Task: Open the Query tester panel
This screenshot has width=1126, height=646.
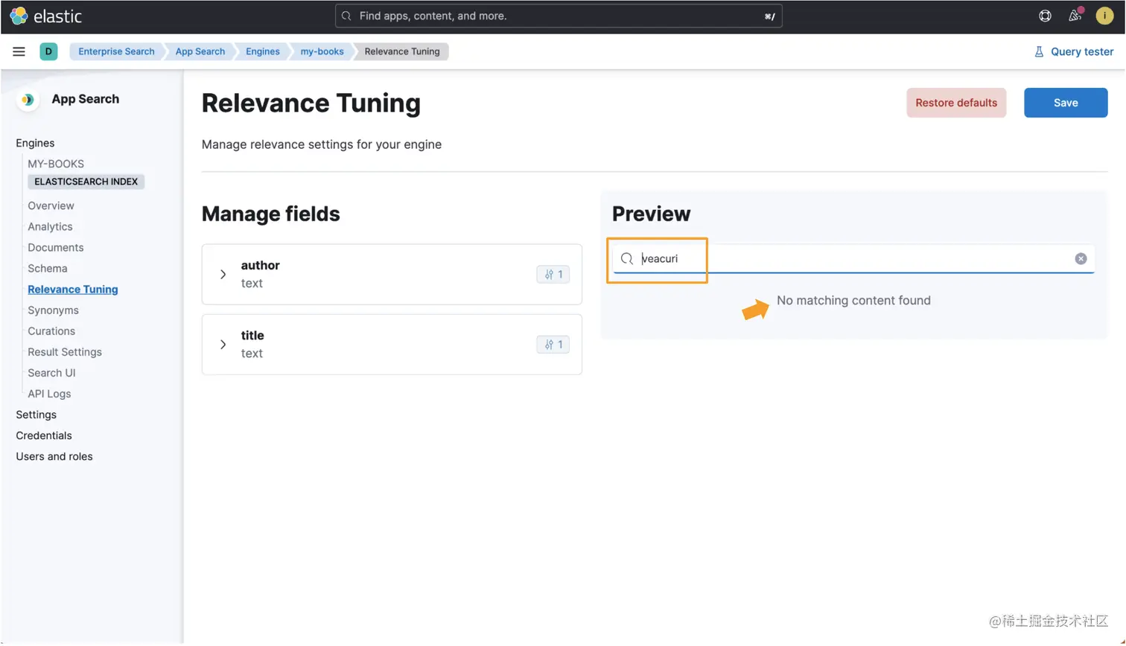Action: pyautogui.click(x=1074, y=51)
